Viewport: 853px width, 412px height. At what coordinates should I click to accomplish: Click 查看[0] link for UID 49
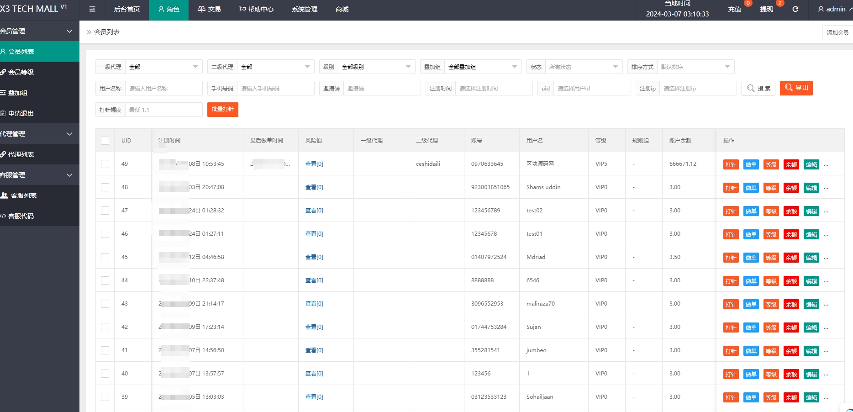click(x=314, y=164)
